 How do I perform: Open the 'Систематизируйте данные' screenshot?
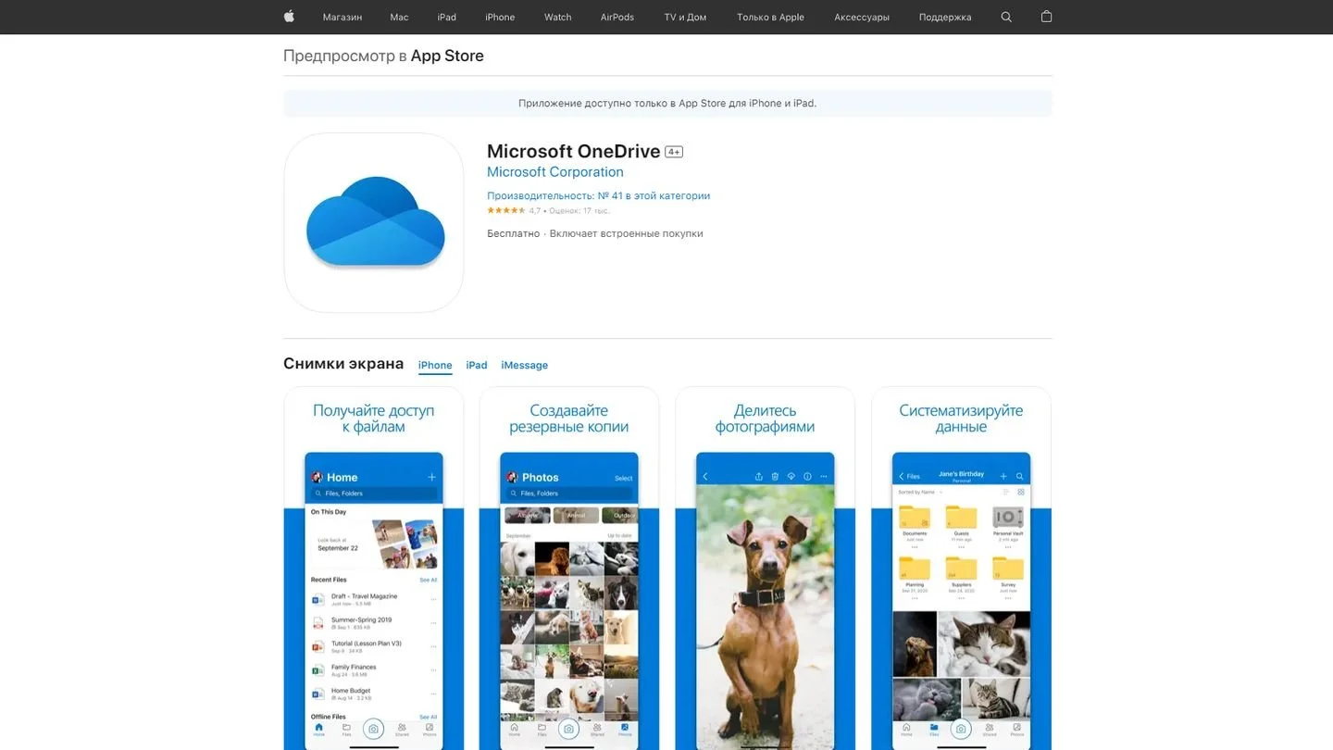click(x=961, y=569)
